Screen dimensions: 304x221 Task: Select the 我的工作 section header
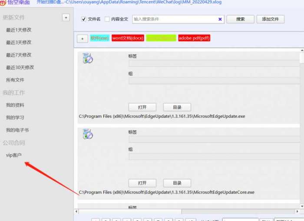point(14,92)
